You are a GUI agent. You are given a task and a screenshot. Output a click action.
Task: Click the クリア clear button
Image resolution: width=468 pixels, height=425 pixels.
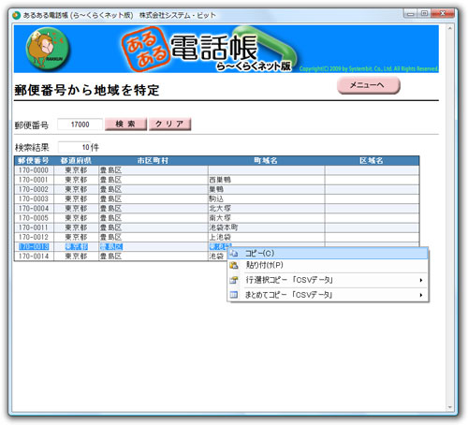(169, 124)
